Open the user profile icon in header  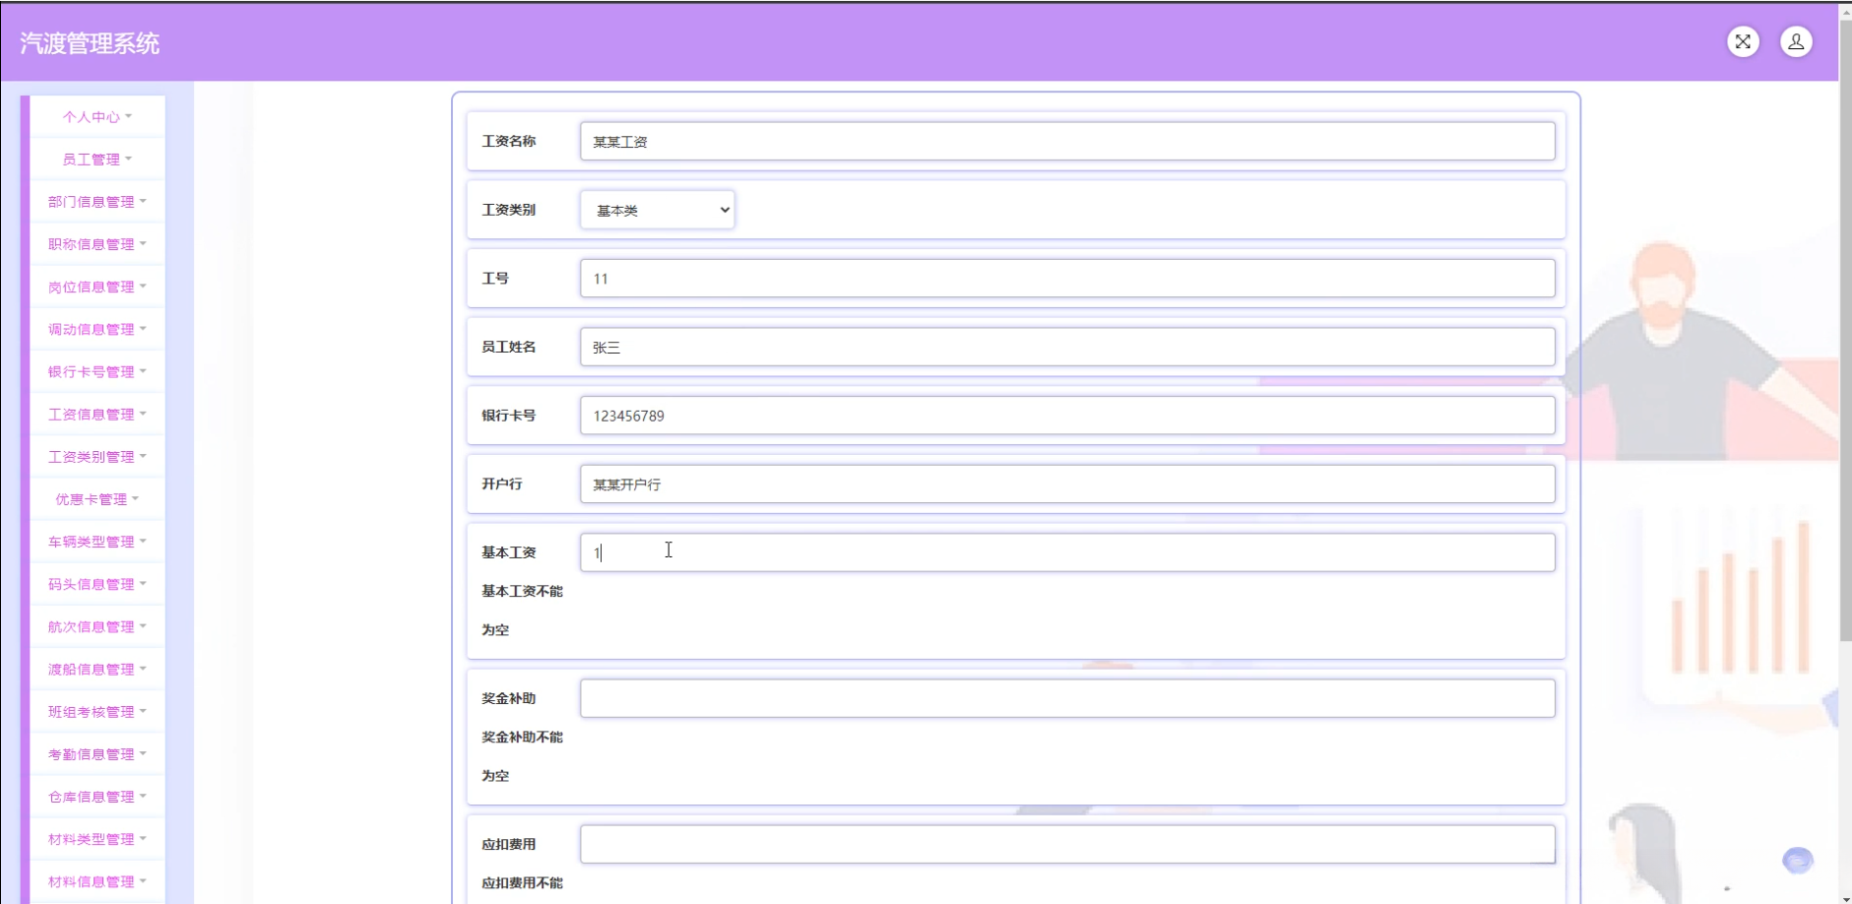click(x=1796, y=41)
